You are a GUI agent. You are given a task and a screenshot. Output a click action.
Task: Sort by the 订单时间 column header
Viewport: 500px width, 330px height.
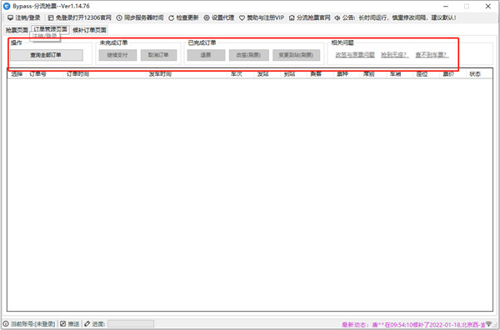point(105,74)
